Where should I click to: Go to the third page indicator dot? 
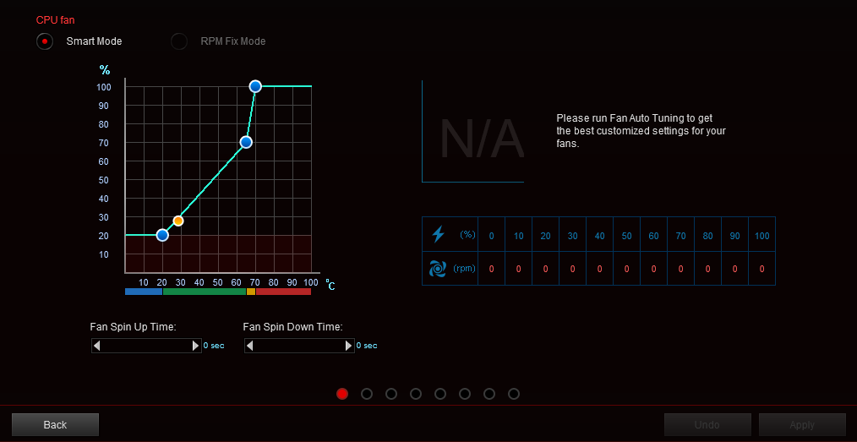[391, 394]
